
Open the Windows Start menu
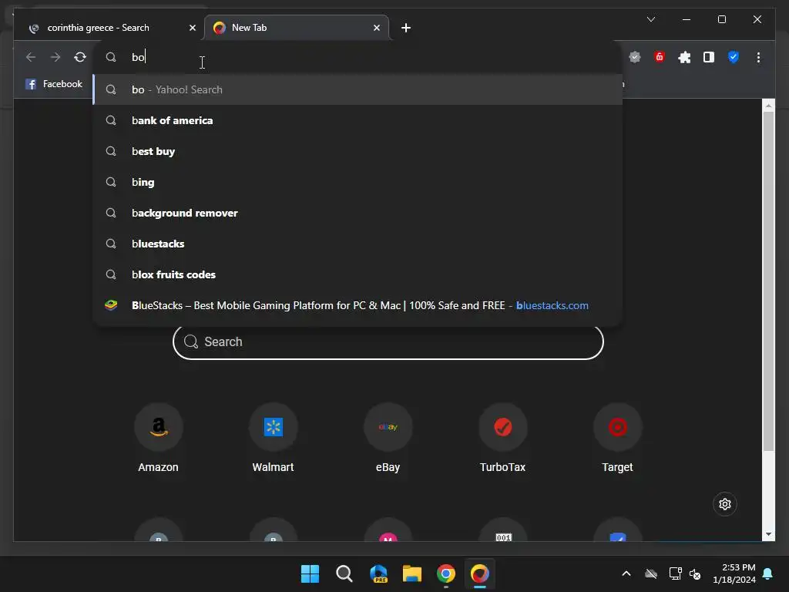pyautogui.click(x=310, y=573)
